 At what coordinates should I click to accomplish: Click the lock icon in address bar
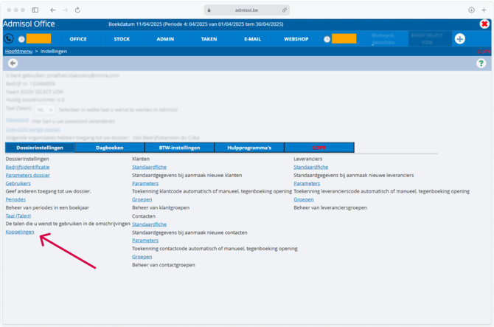pyautogui.click(x=209, y=10)
